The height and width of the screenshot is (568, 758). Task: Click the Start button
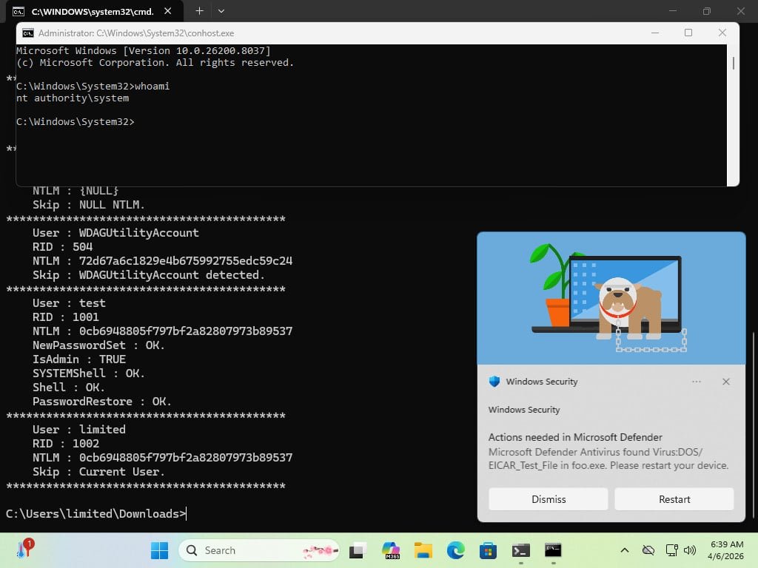(159, 550)
